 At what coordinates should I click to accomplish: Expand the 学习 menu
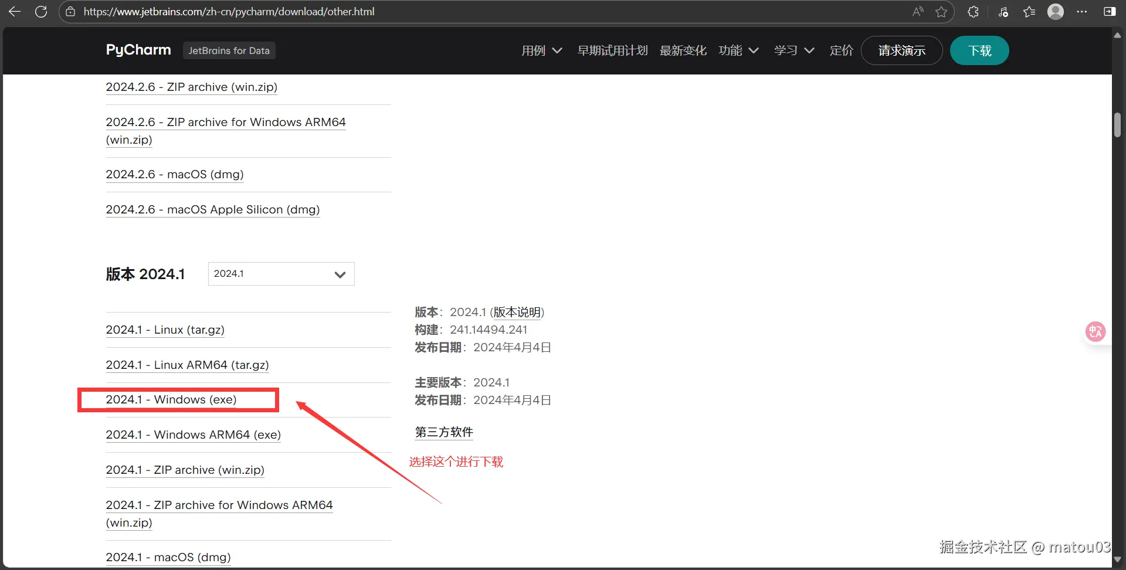click(794, 50)
